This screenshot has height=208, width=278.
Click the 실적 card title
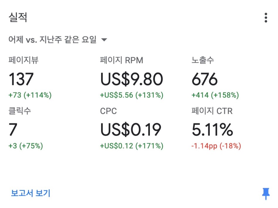18,18
